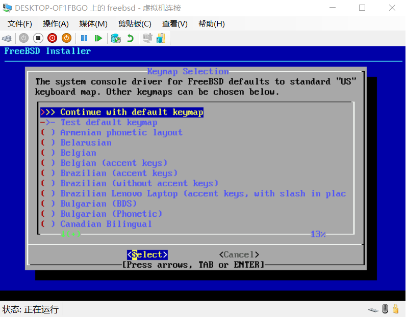This screenshot has width=406, height=317.
Task: Click the share resources toolbar icon
Action: (x=161, y=38)
